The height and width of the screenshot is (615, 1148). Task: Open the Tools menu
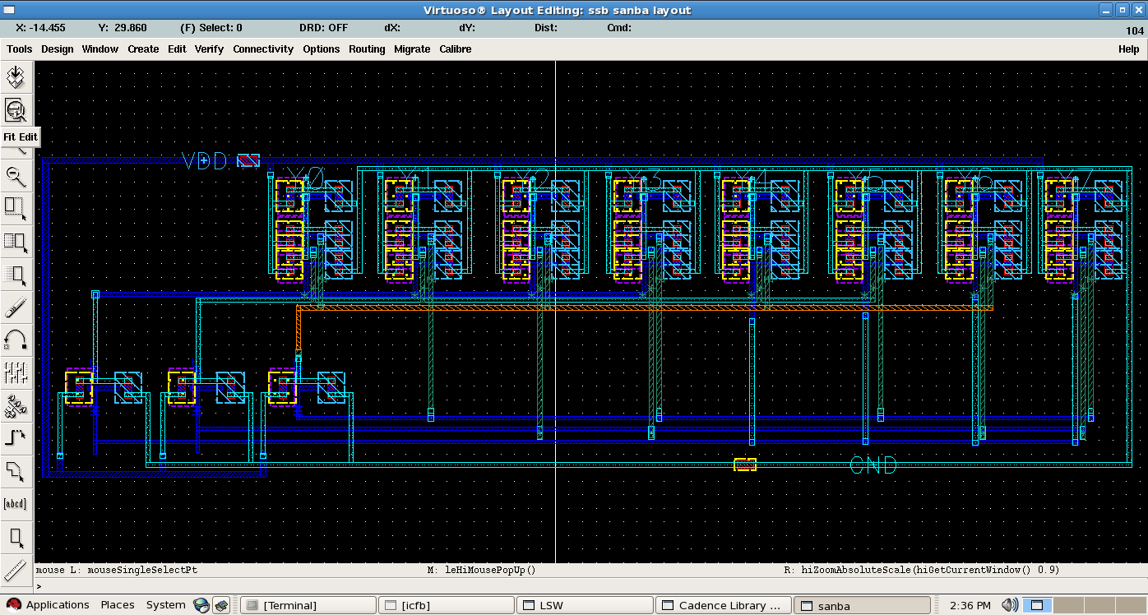19,49
